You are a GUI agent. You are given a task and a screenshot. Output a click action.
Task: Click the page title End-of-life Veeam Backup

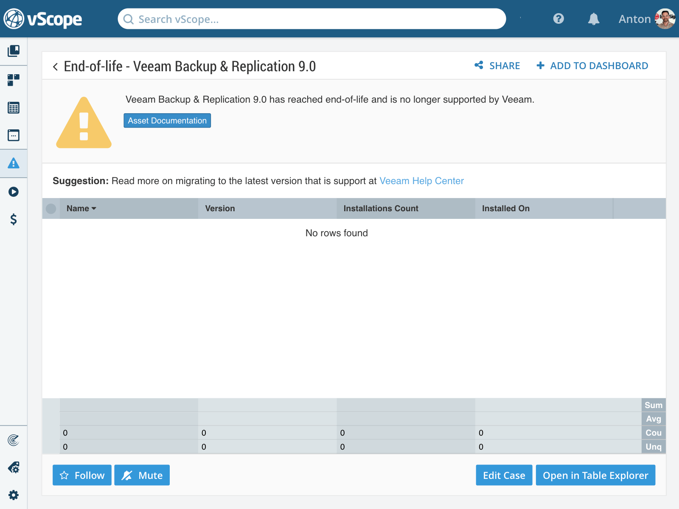pos(190,67)
